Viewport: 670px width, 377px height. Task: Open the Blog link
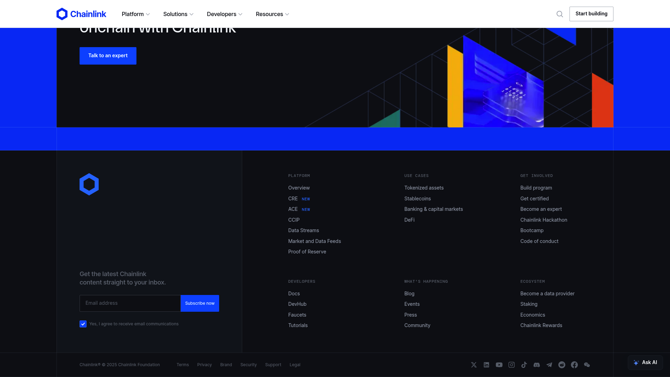click(409, 294)
